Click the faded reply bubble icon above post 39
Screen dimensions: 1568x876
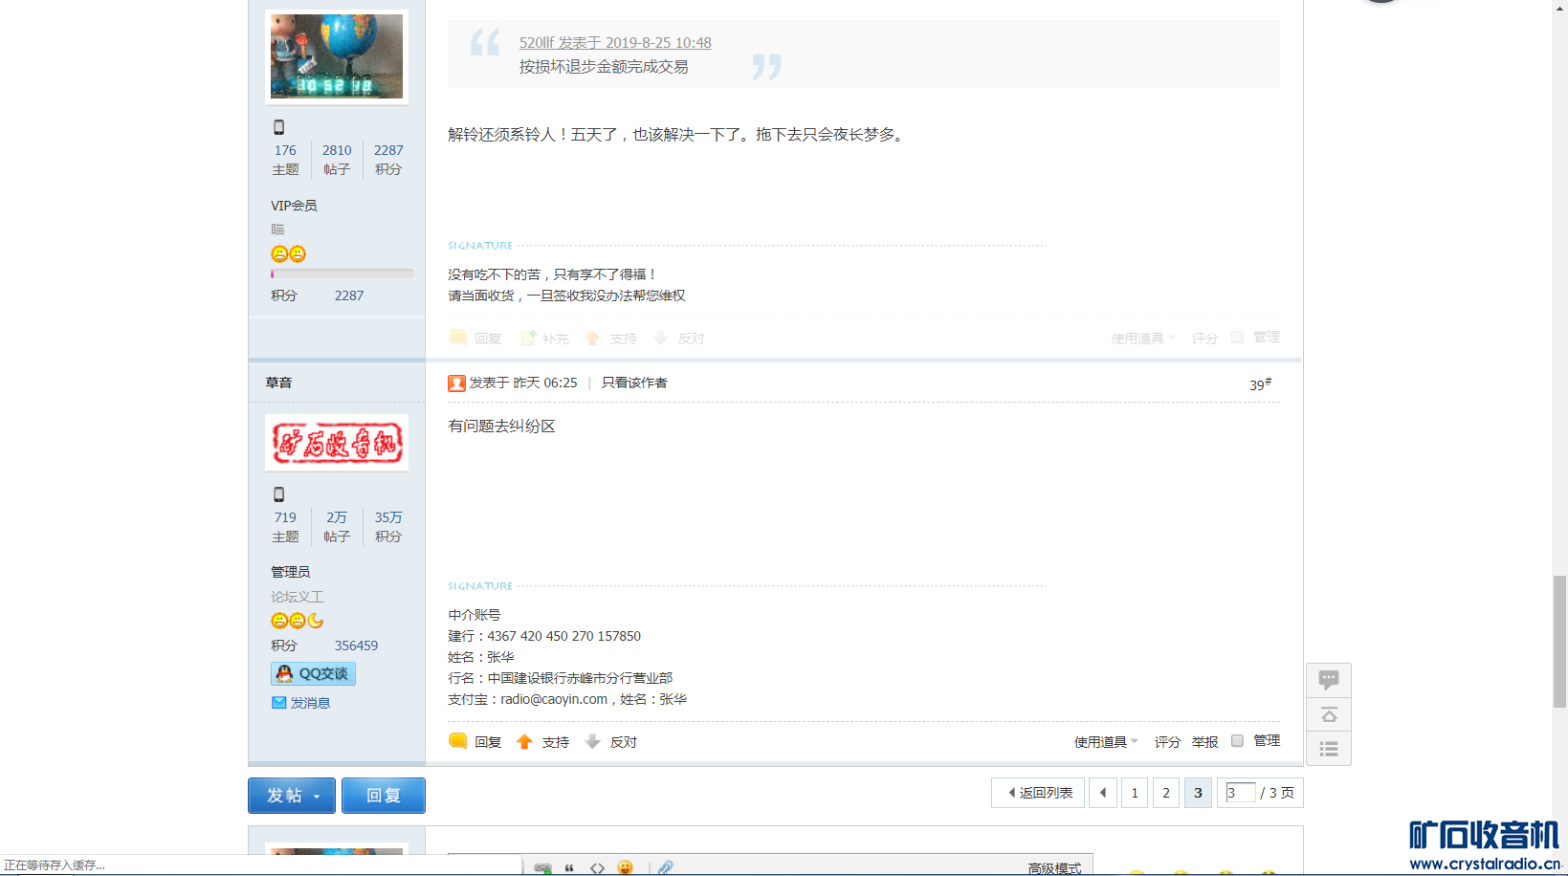(457, 338)
